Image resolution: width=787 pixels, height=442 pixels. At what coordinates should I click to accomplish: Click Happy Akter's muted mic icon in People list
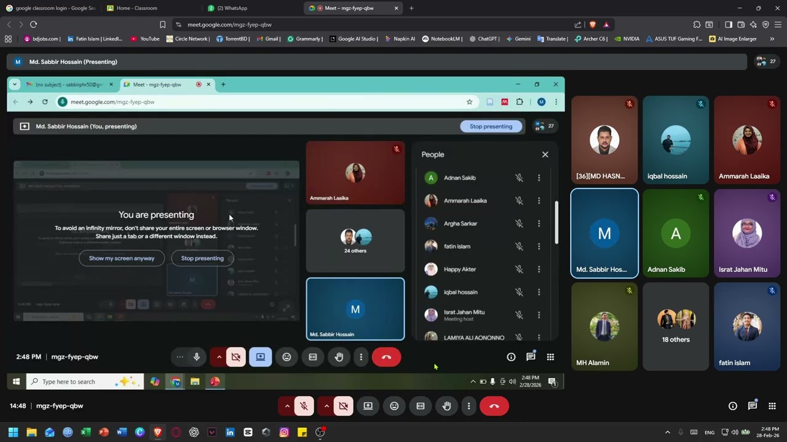coord(519,269)
